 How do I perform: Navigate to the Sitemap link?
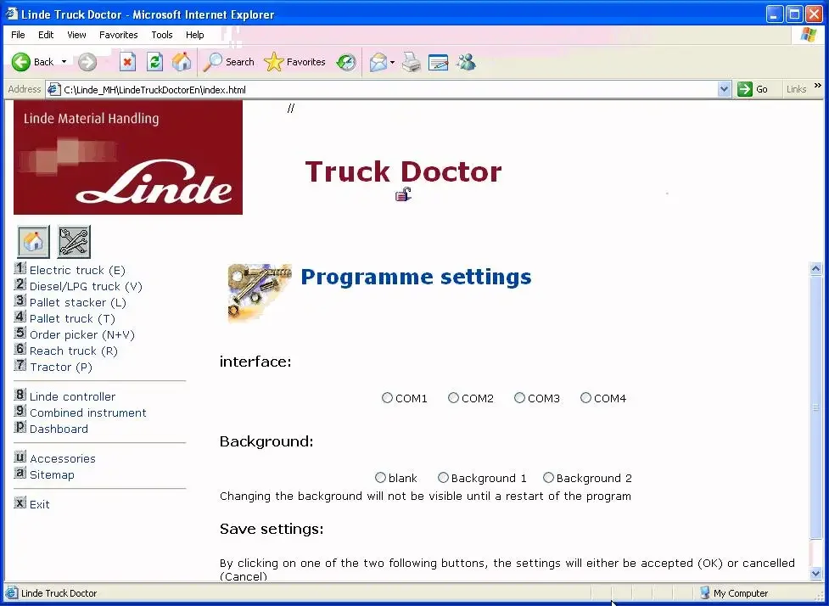pos(53,474)
